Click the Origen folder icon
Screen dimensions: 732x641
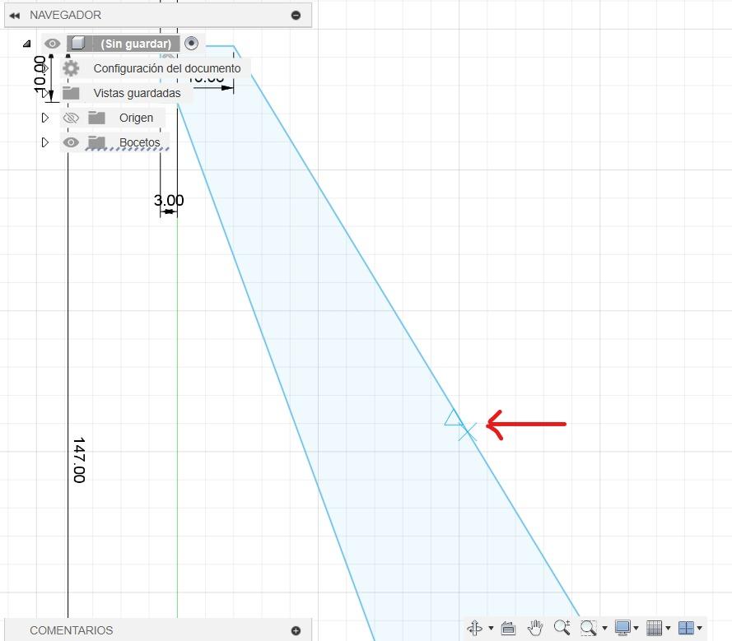click(x=96, y=118)
